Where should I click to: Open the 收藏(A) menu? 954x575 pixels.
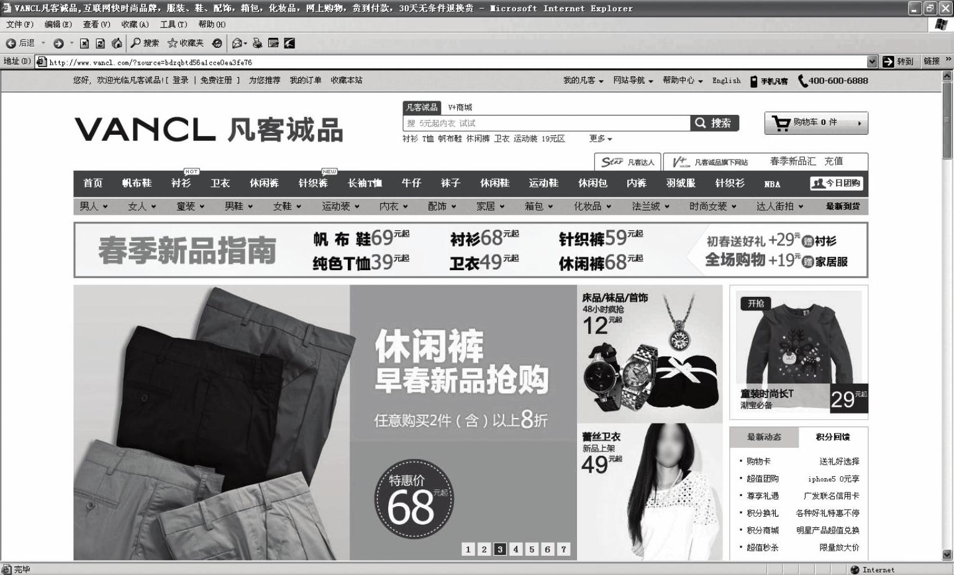(x=135, y=24)
